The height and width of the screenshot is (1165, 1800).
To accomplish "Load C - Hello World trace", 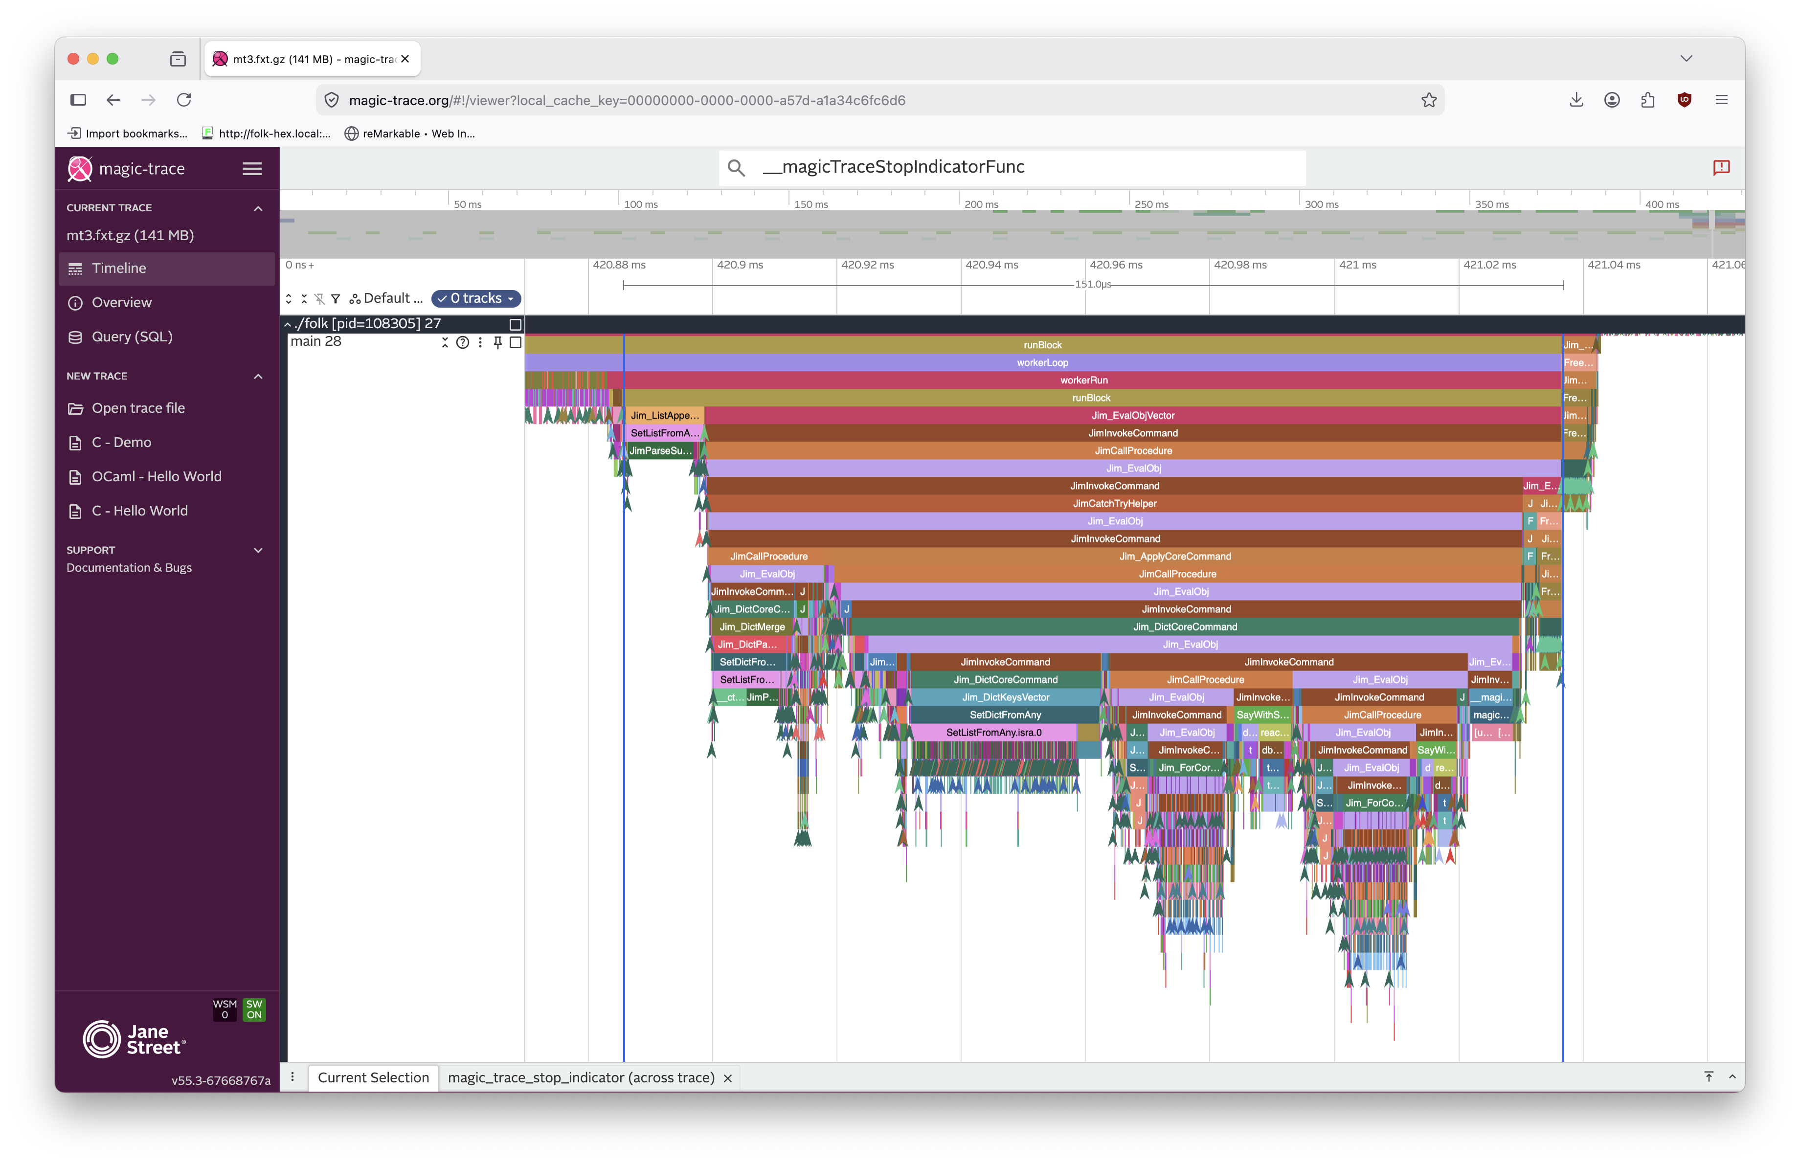I will point(166,511).
